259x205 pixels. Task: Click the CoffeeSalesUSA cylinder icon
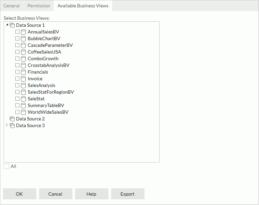23,52
